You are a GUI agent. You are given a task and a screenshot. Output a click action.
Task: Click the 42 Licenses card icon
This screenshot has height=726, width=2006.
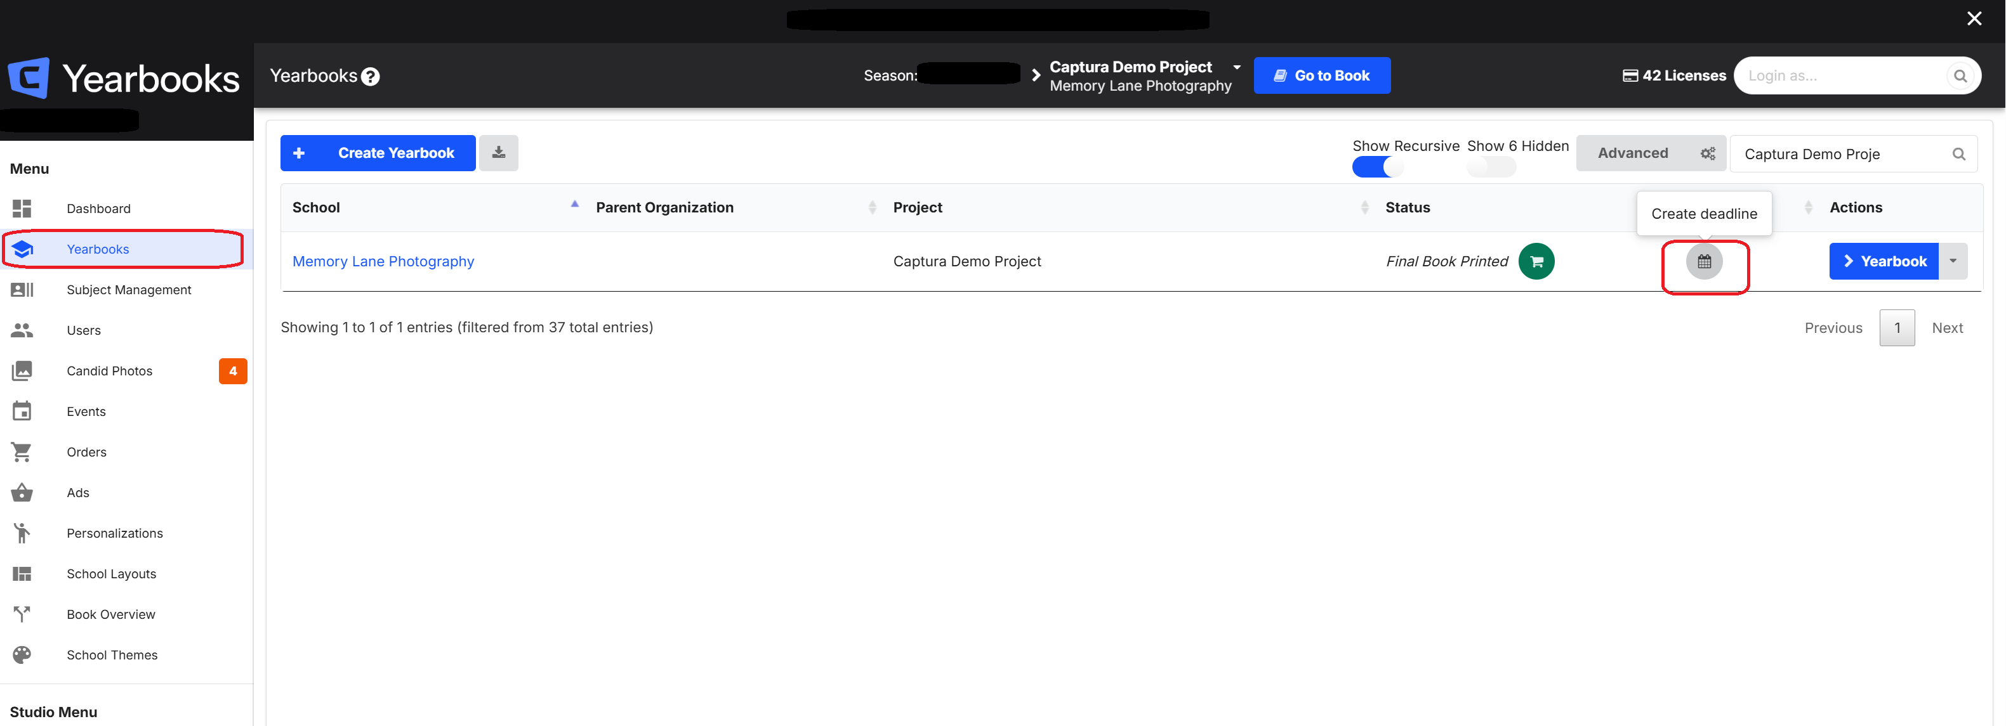[x=1630, y=75]
